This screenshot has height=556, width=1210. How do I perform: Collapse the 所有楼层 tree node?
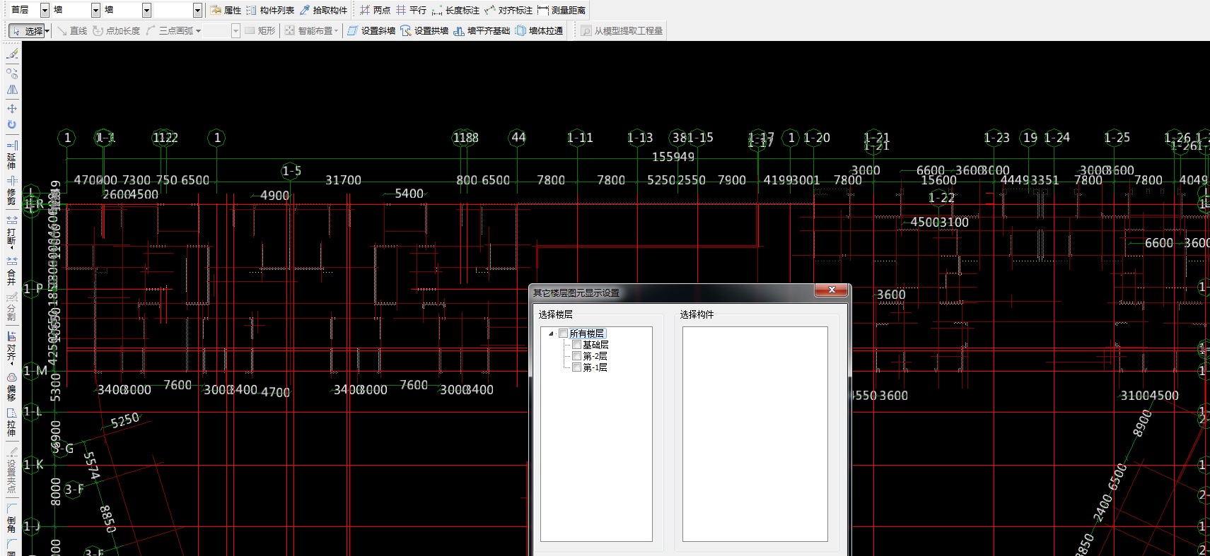[x=551, y=333]
